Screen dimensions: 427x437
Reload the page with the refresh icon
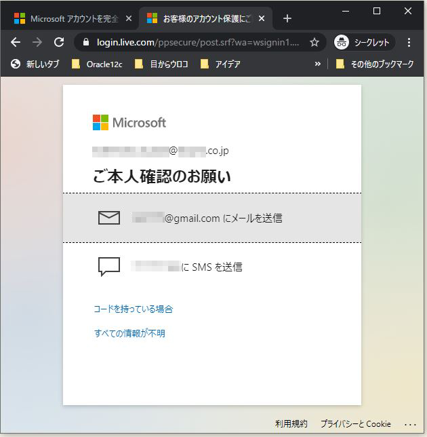pos(59,42)
